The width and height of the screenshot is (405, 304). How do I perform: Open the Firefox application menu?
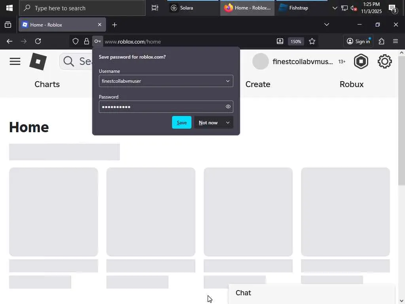[396, 41]
